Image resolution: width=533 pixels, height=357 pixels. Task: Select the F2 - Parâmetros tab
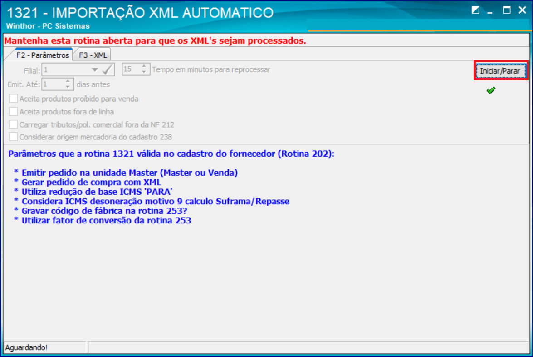pos(43,55)
